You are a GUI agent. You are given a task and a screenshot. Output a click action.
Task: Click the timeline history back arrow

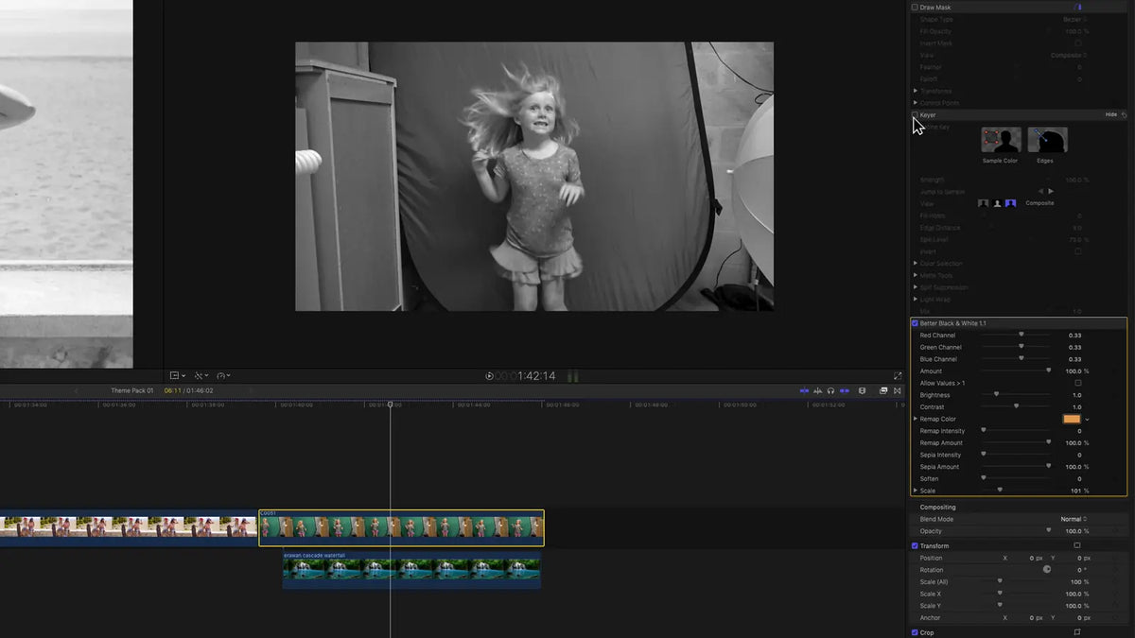pos(77,390)
